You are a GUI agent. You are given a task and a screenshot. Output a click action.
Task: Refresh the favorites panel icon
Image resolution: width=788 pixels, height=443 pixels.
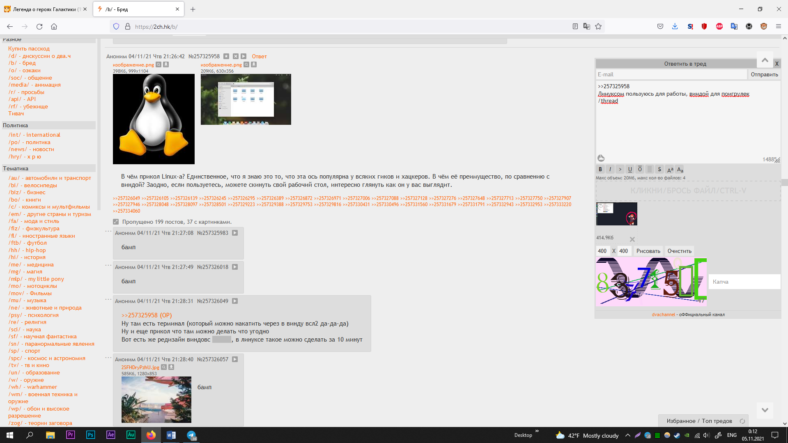click(742, 421)
